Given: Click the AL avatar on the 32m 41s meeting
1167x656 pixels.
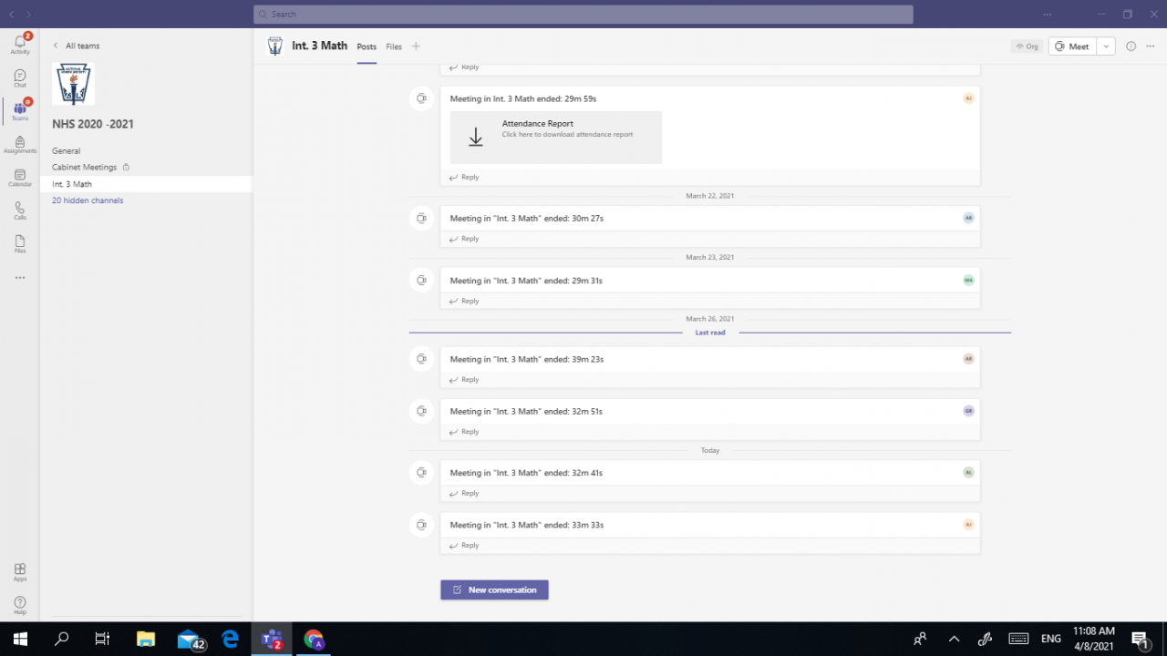Looking at the screenshot, I should pos(968,472).
